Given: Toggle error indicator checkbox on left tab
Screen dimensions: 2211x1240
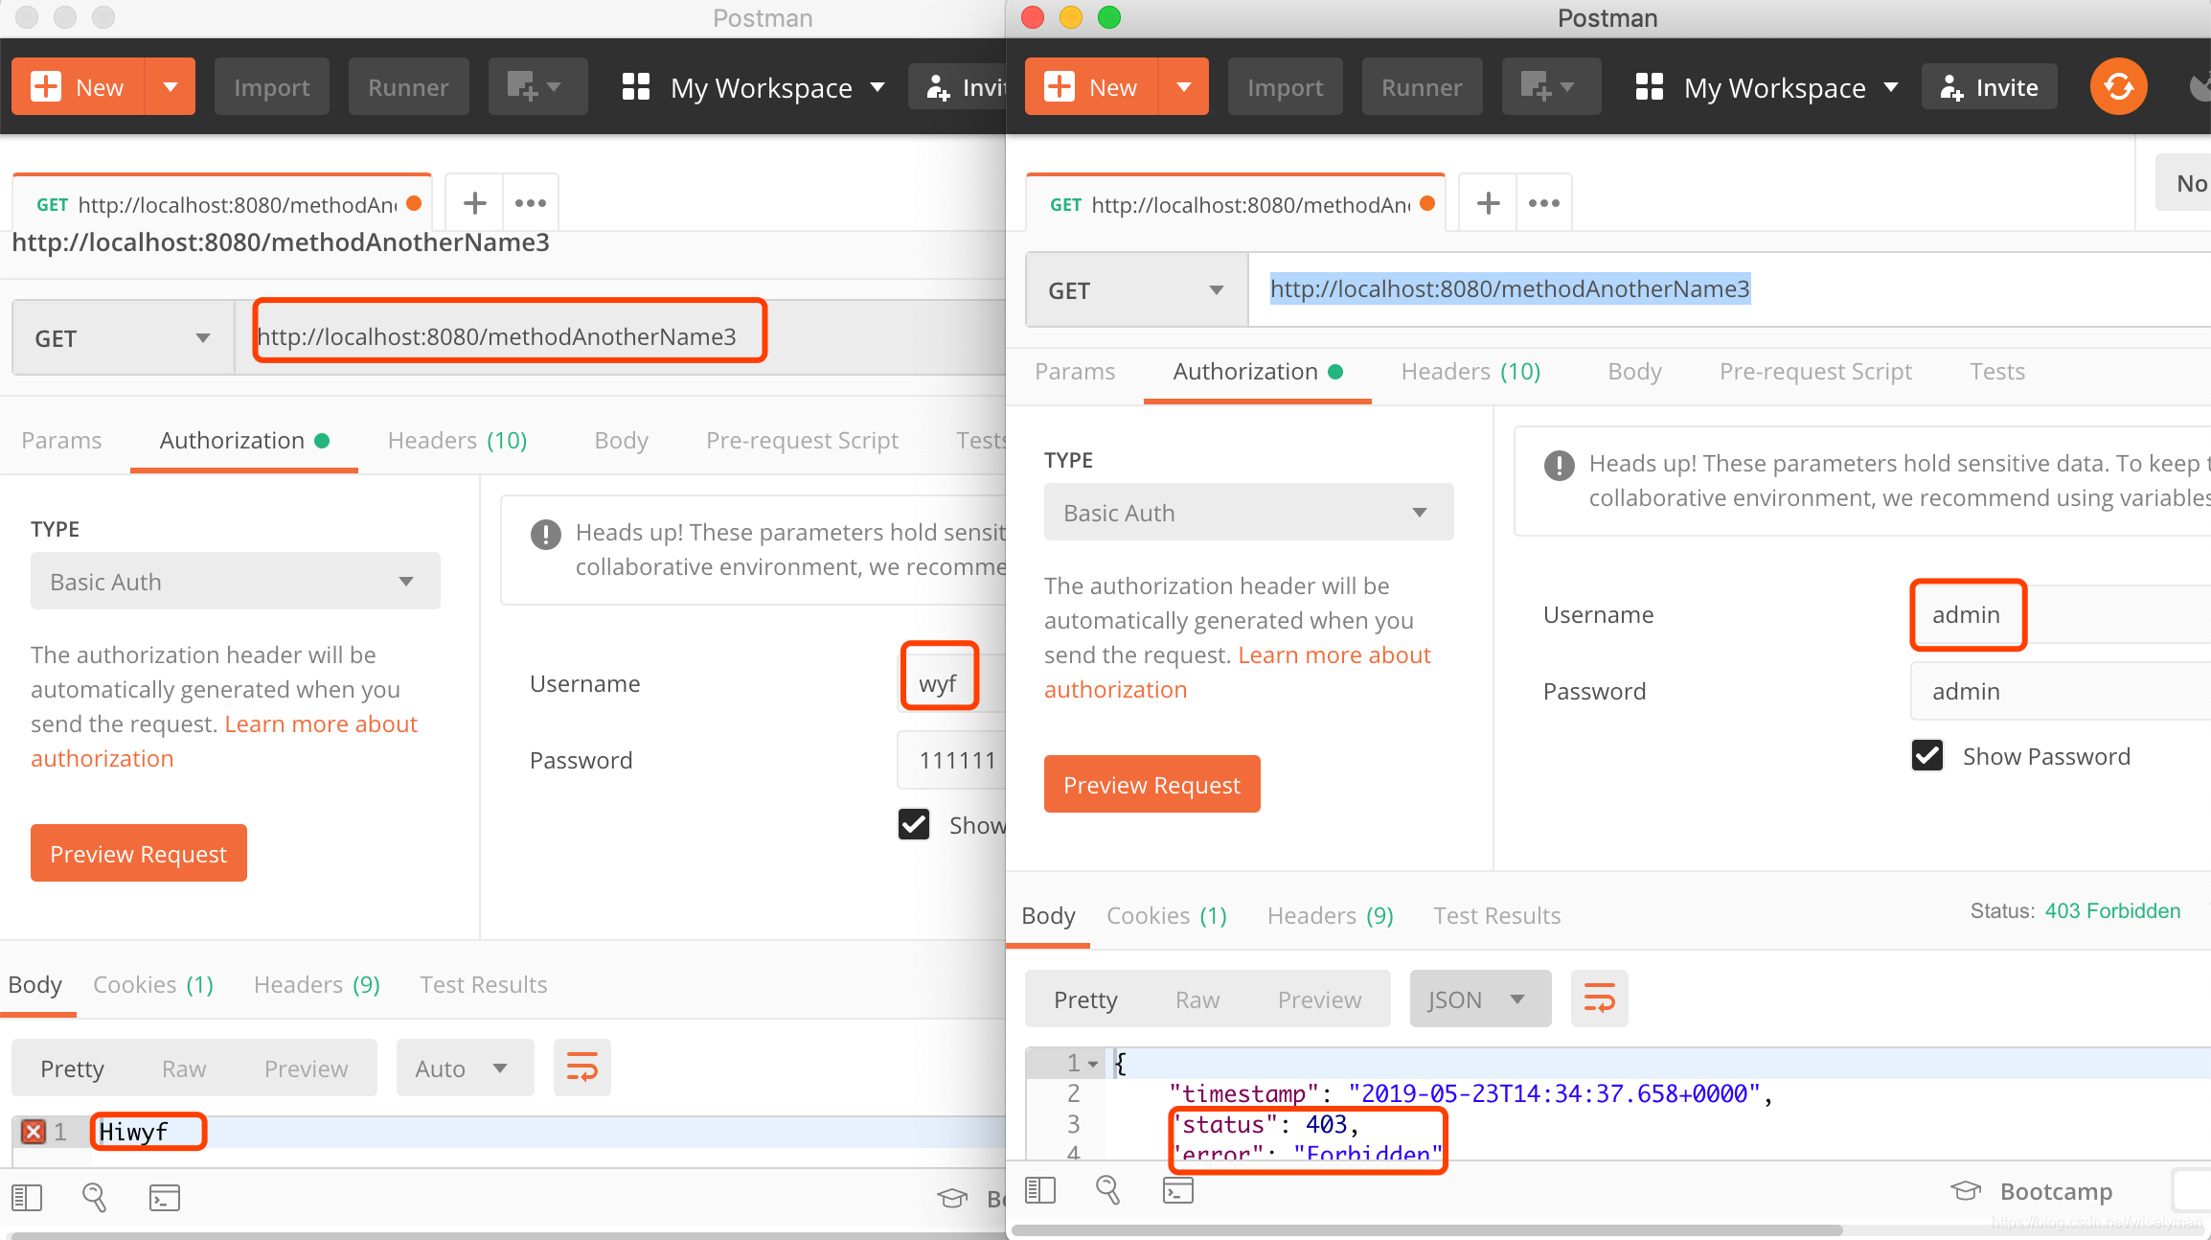Looking at the screenshot, I should (x=34, y=1131).
